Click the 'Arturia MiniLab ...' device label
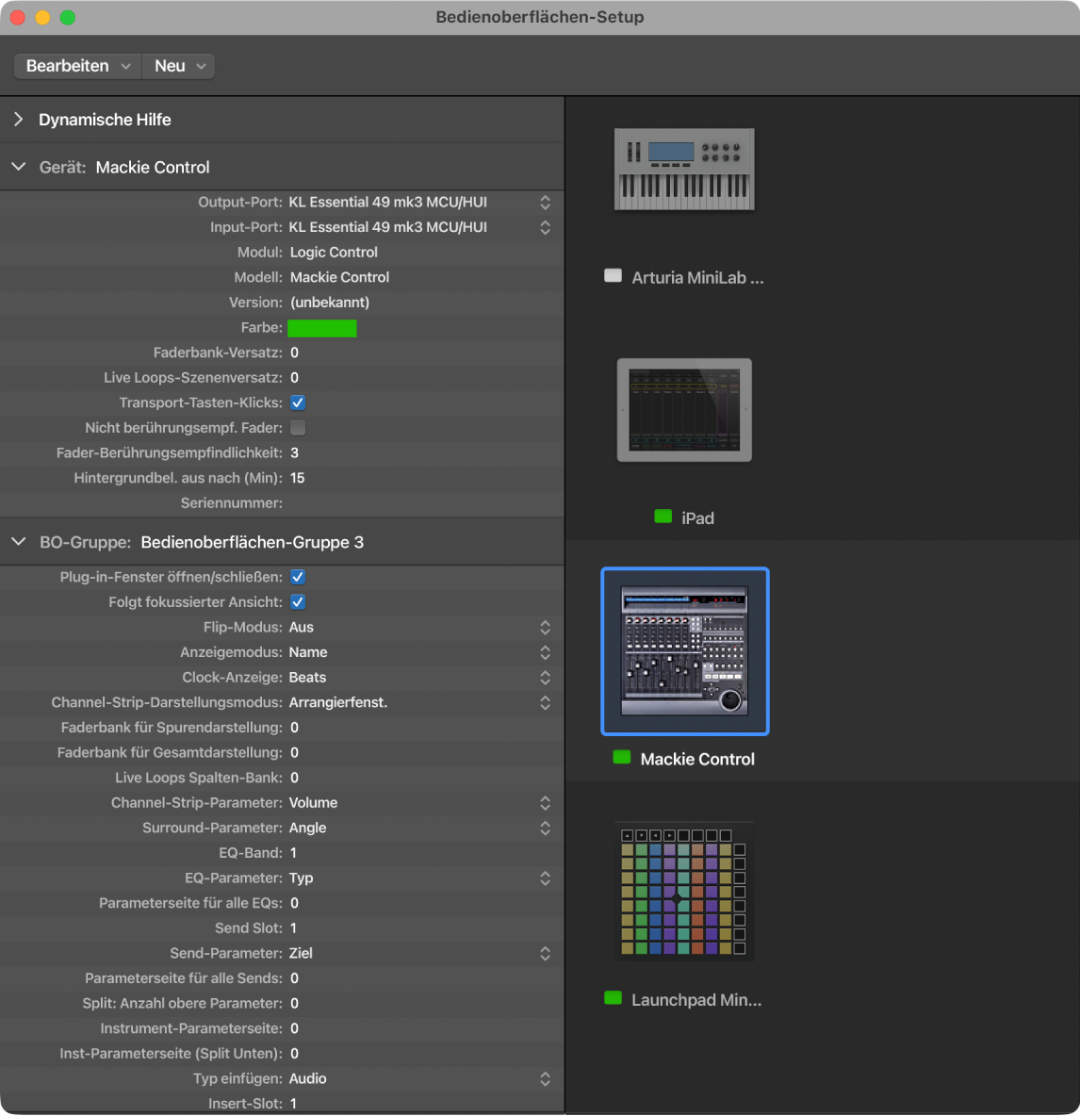This screenshot has width=1080, height=1116. [697, 277]
